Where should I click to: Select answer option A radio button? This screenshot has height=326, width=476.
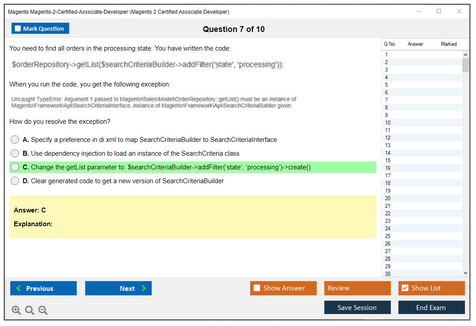pos(15,140)
